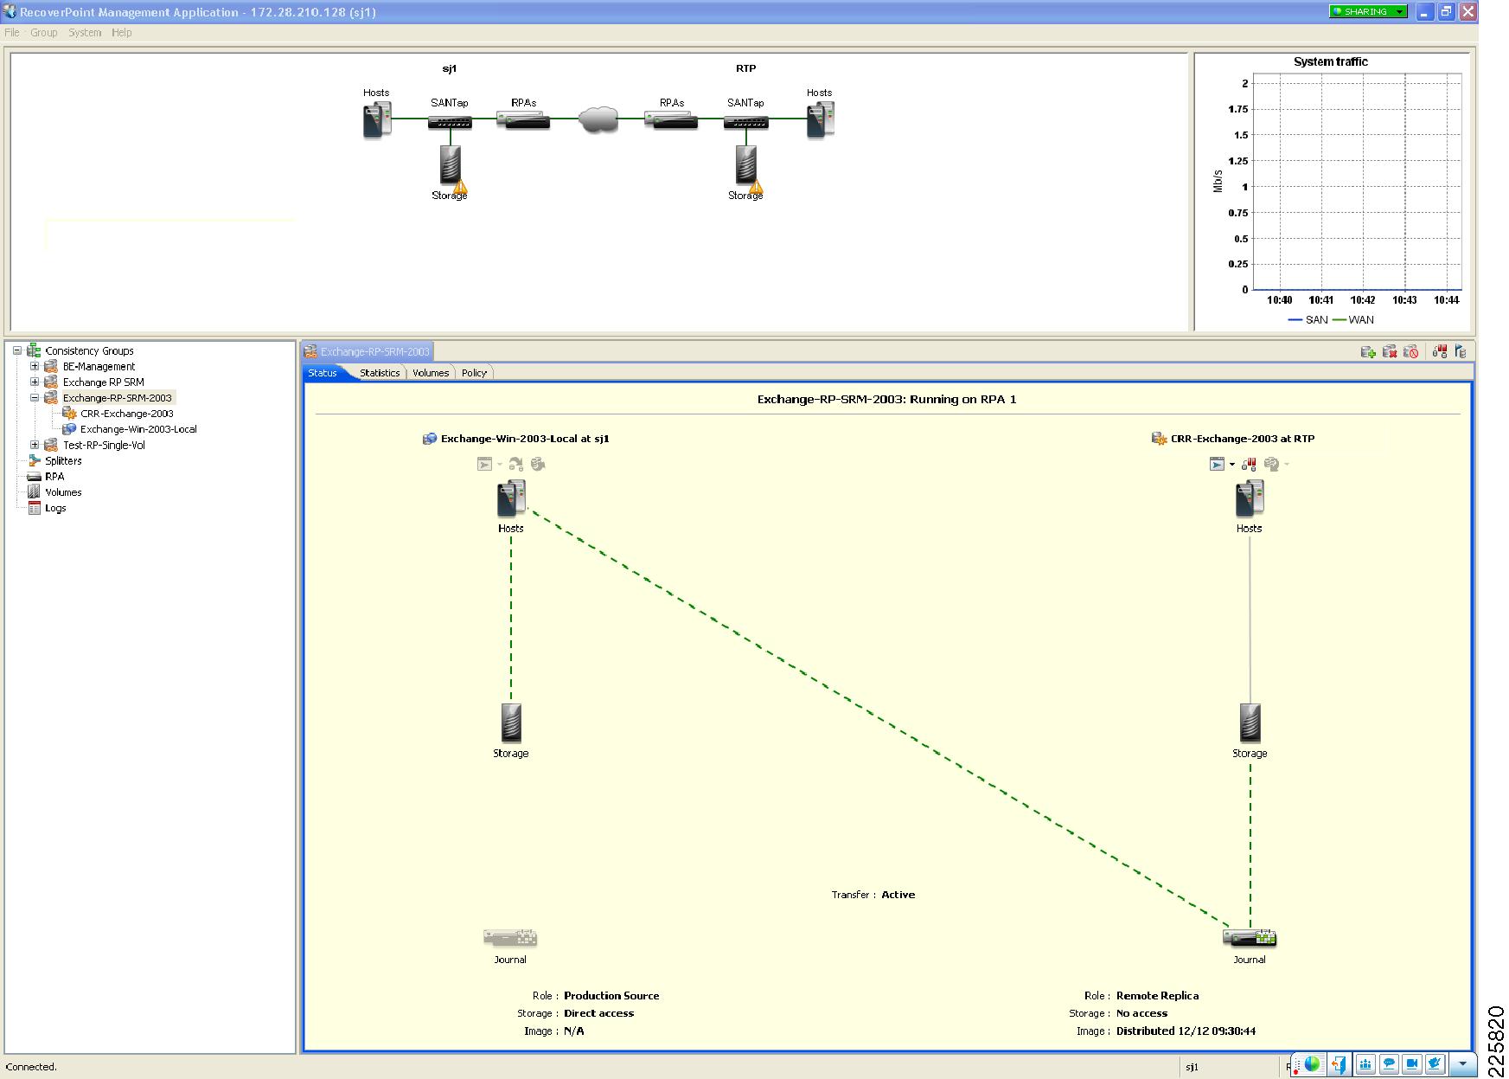The height and width of the screenshot is (1079, 1509).
Task: Click the Image Access icon under CRR-Exchange-2003
Action: (x=1217, y=464)
